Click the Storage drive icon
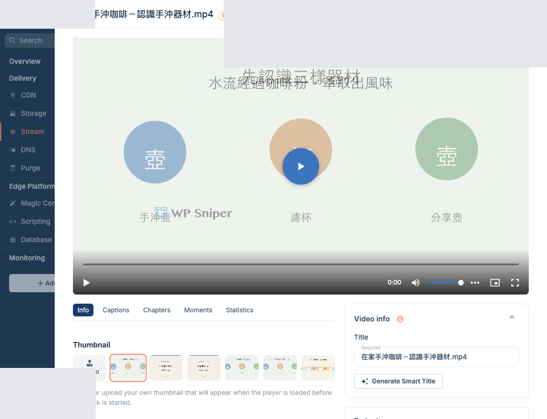547x419 pixels. click(x=12, y=114)
